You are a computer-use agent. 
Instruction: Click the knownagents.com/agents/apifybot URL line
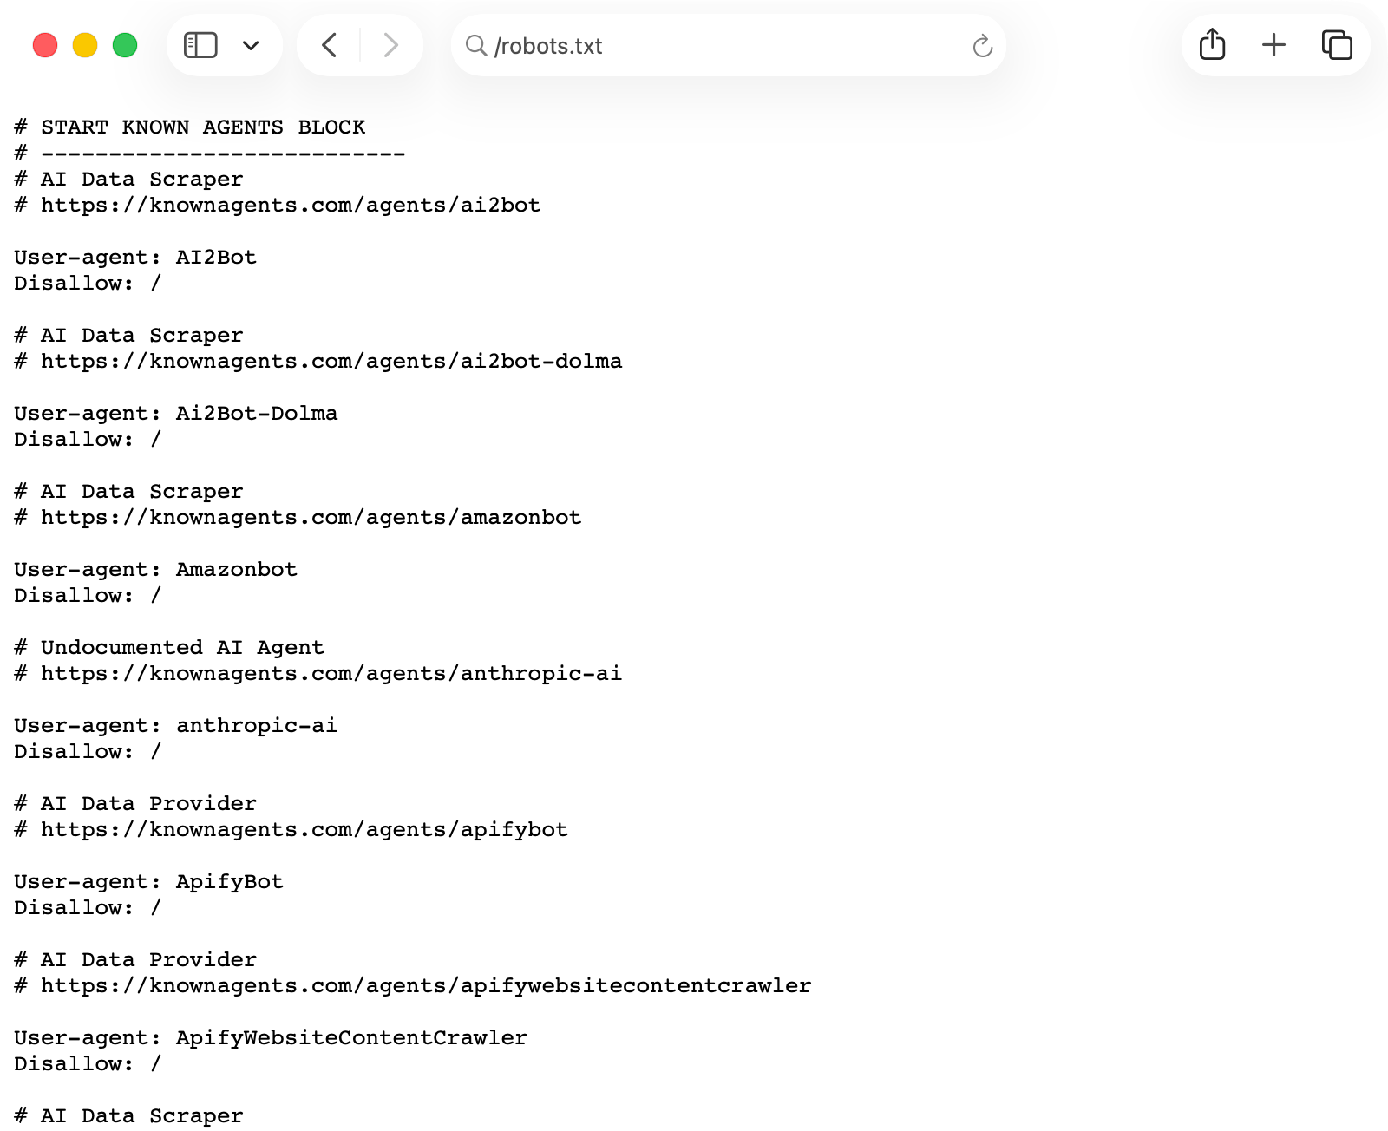[291, 830]
